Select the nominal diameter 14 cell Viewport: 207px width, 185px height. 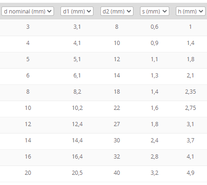(x=28, y=140)
